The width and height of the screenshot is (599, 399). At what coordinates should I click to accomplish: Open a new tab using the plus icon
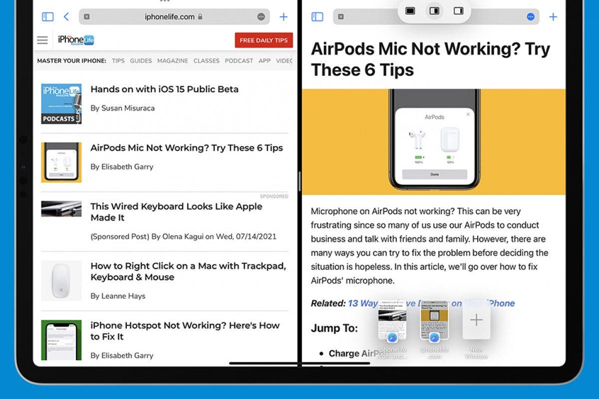tap(283, 16)
